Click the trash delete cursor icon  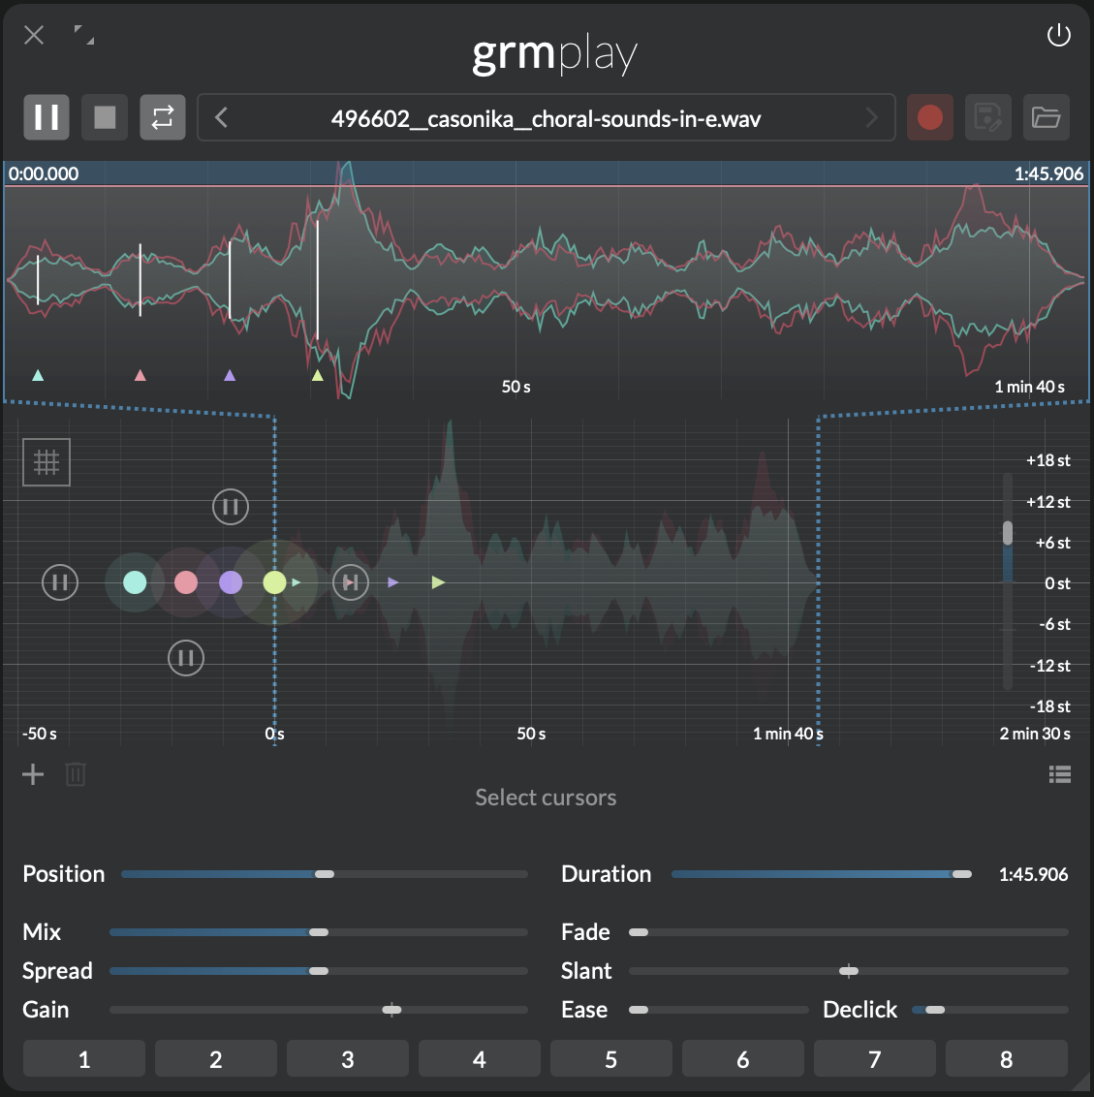[76, 774]
